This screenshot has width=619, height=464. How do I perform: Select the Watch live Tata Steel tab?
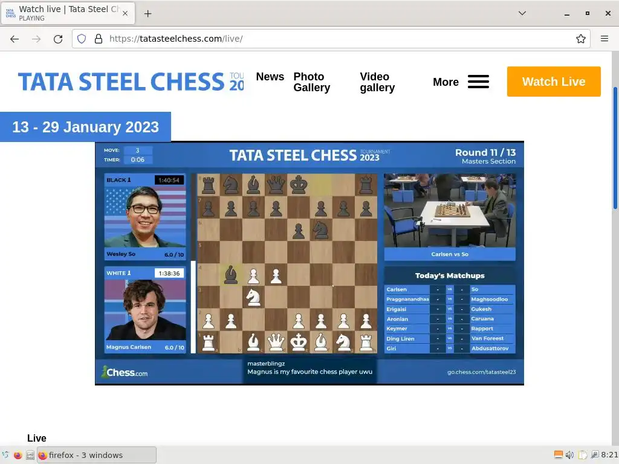click(68, 13)
